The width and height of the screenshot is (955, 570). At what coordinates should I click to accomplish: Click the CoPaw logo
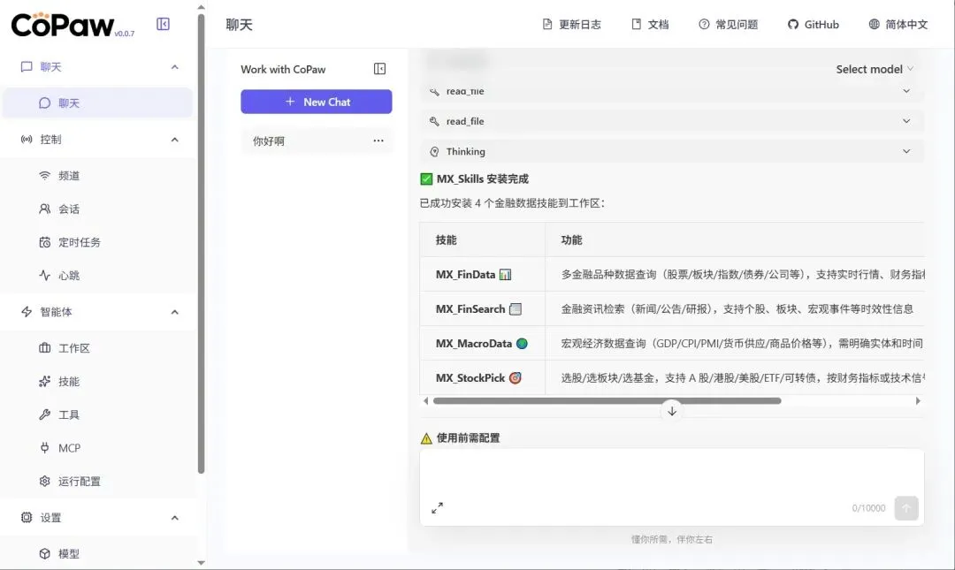(62, 25)
